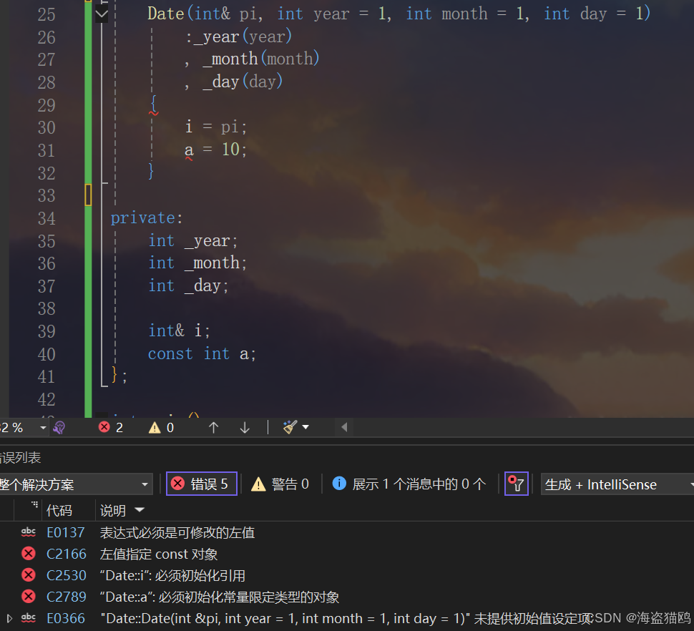This screenshot has height=631, width=694.
Task: Click the int& i declaration on line 39
Action: (x=179, y=331)
